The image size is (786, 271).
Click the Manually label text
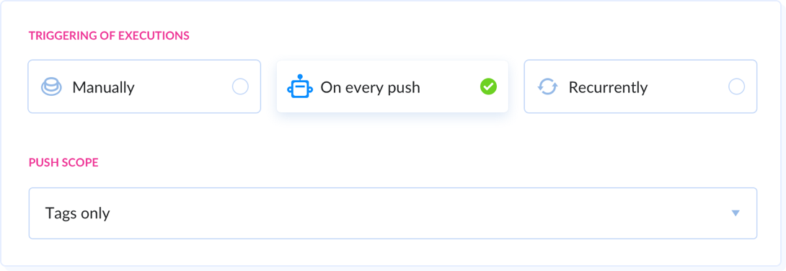coord(103,88)
